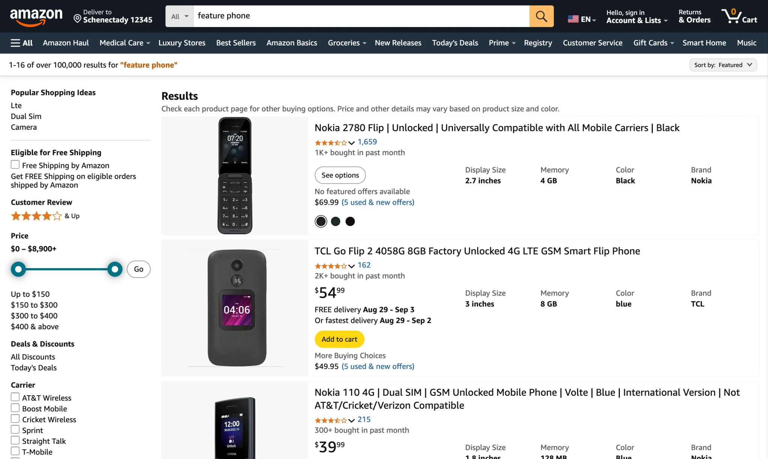Select a black color swatch under Nokia 2780
This screenshot has width=768, height=459.
[x=321, y=221]
